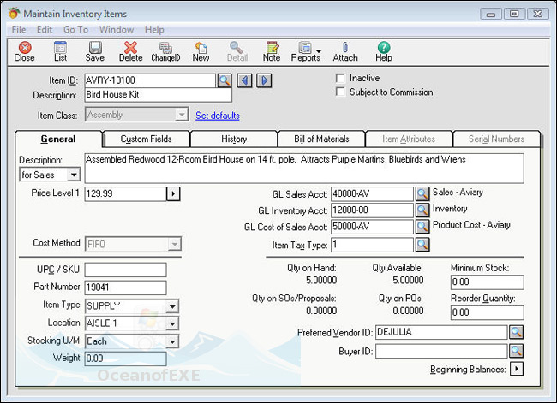The image size is (557, 403).
Task: Open the Note icon in toolbar
Action: click(x=272, y=50)
